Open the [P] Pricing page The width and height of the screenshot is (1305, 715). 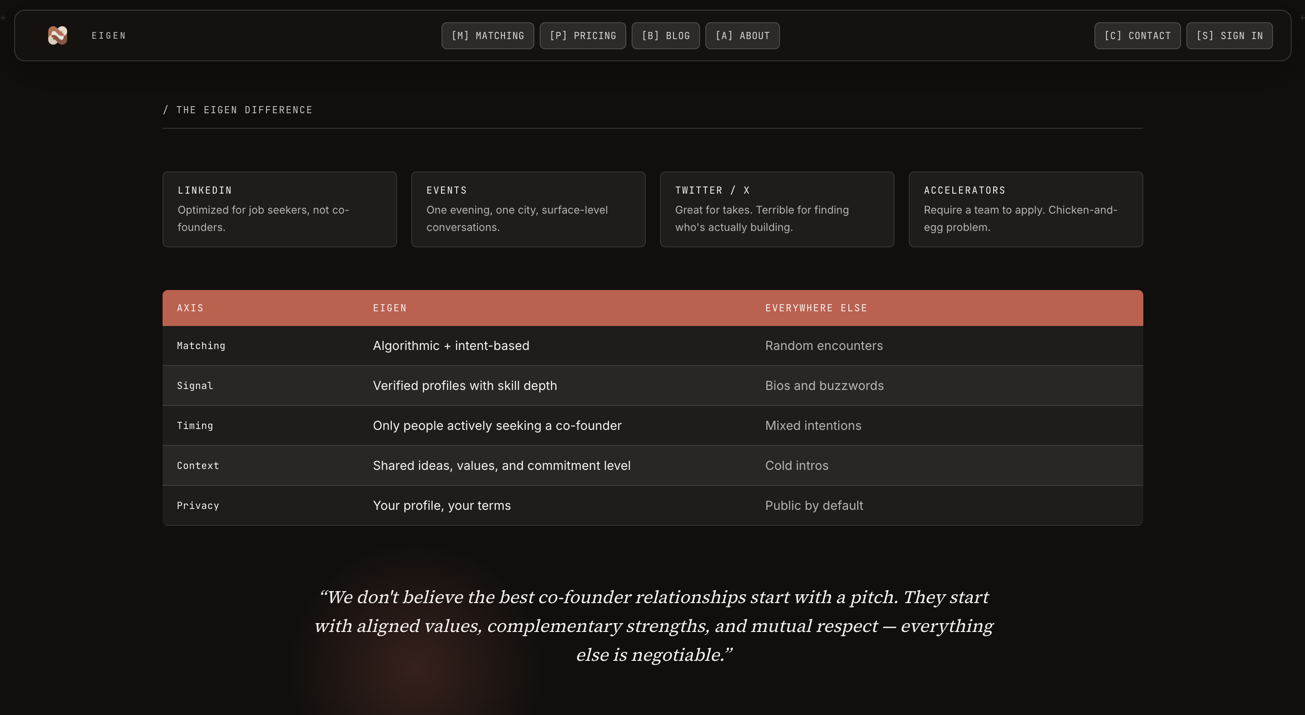coord(583,36)
